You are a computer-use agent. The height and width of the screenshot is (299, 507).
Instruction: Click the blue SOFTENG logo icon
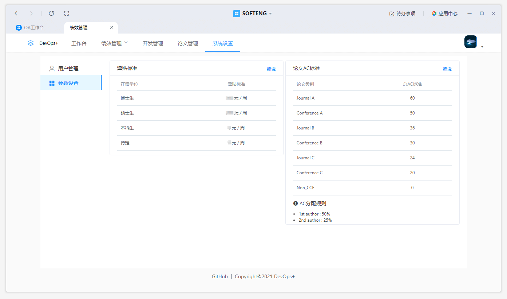pos(237,13)
